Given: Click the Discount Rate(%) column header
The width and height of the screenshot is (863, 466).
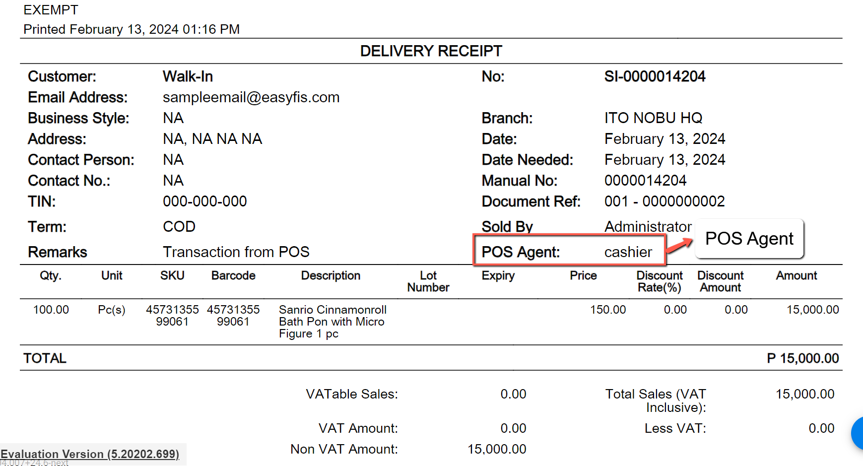Looking at the screenshot, I should click(x=660, y=281).
